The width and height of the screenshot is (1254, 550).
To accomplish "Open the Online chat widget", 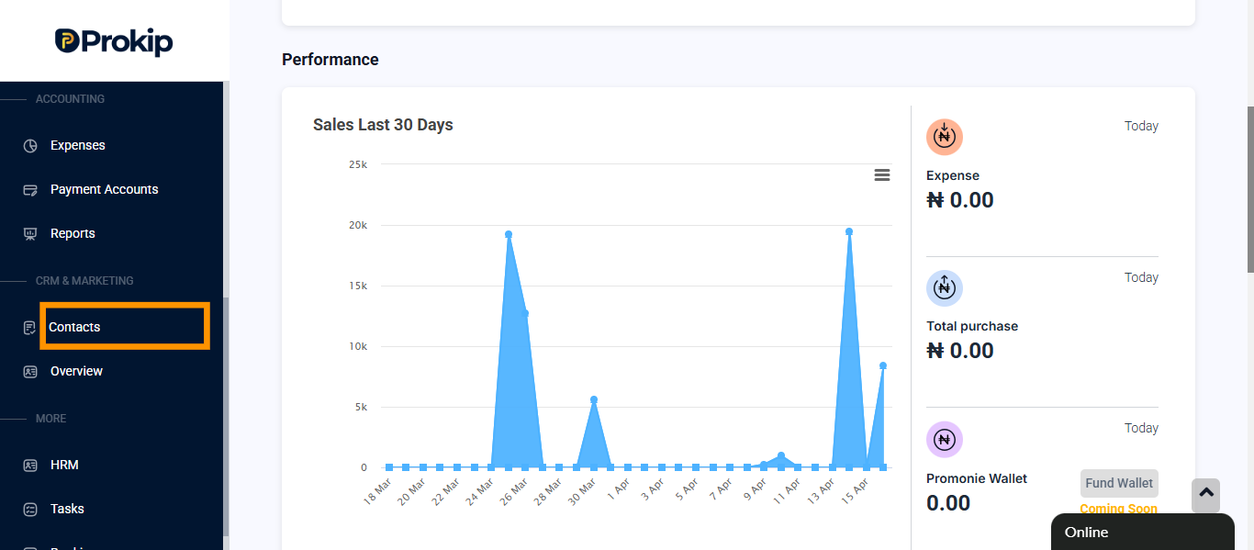I will click(1142, 532).
